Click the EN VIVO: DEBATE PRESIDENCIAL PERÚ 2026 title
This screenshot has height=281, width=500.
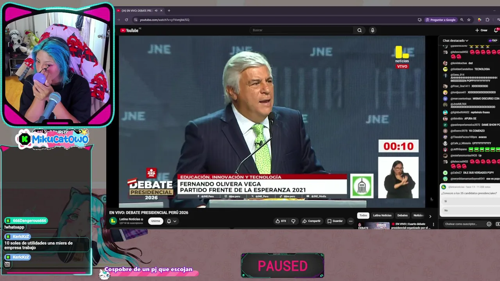pos(148,213)
